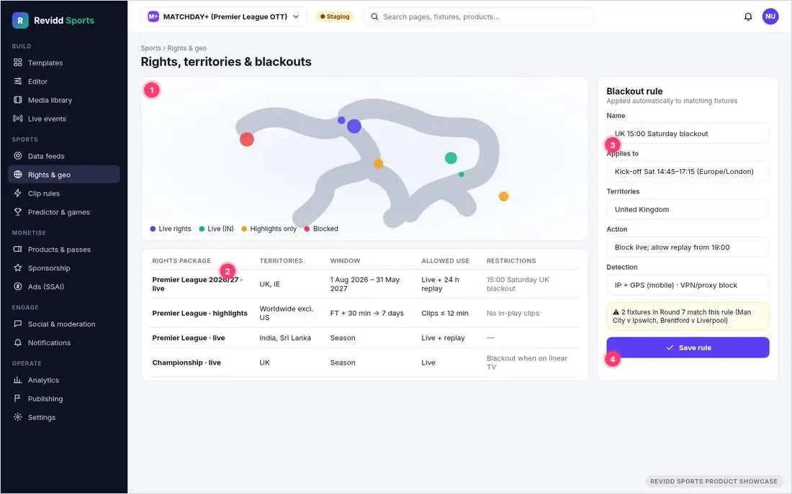Click India, Sri Lanka territories cell
Viewport: 792px width, 494px height.
[x=285, y=337]
